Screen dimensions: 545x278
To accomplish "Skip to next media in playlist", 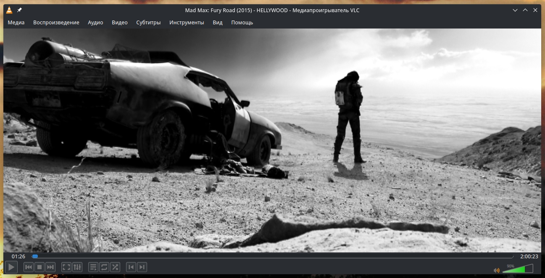I will 50,267.
